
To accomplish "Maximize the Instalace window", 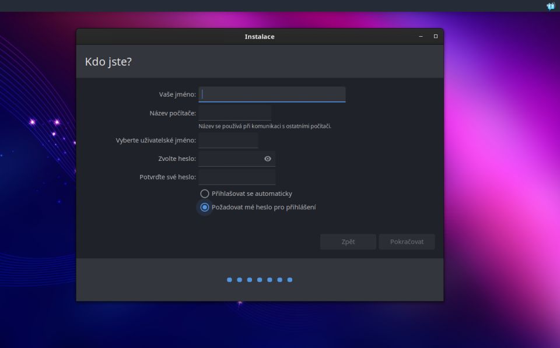I will coord(436,36).
